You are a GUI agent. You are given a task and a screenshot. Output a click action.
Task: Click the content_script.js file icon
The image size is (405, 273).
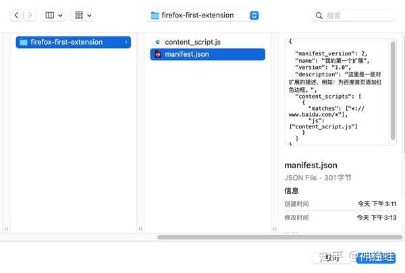(x=158, y=42)
